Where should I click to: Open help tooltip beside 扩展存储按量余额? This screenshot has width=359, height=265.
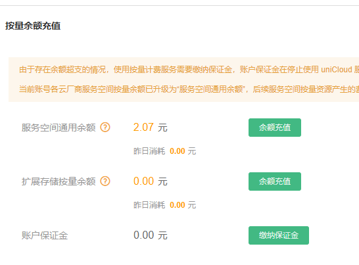pyautogui.click(x=105, y=181)
